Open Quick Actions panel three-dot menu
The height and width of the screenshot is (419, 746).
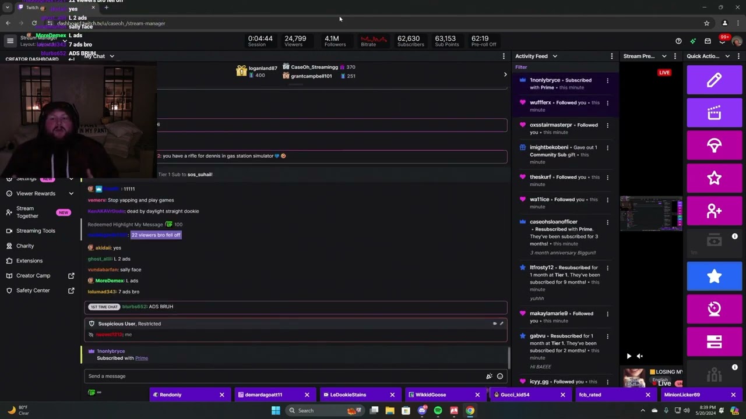[738, 56]
